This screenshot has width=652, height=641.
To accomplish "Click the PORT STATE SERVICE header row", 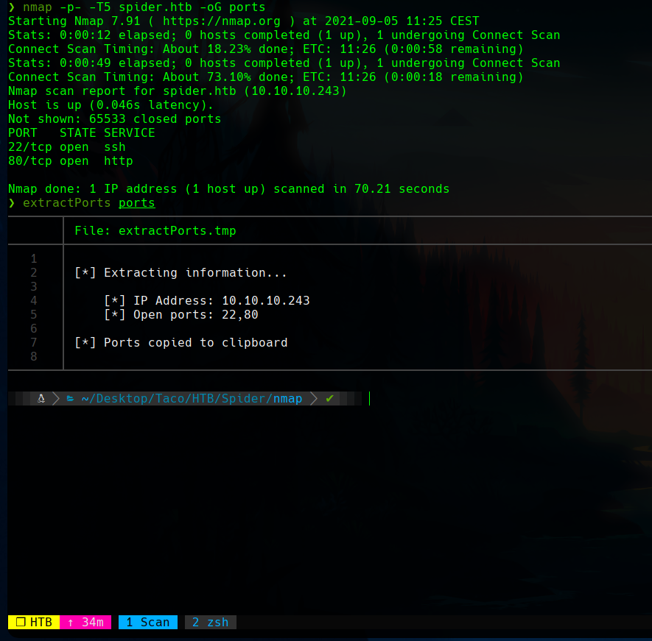I will pyautogui.click(x=81, y=132).
